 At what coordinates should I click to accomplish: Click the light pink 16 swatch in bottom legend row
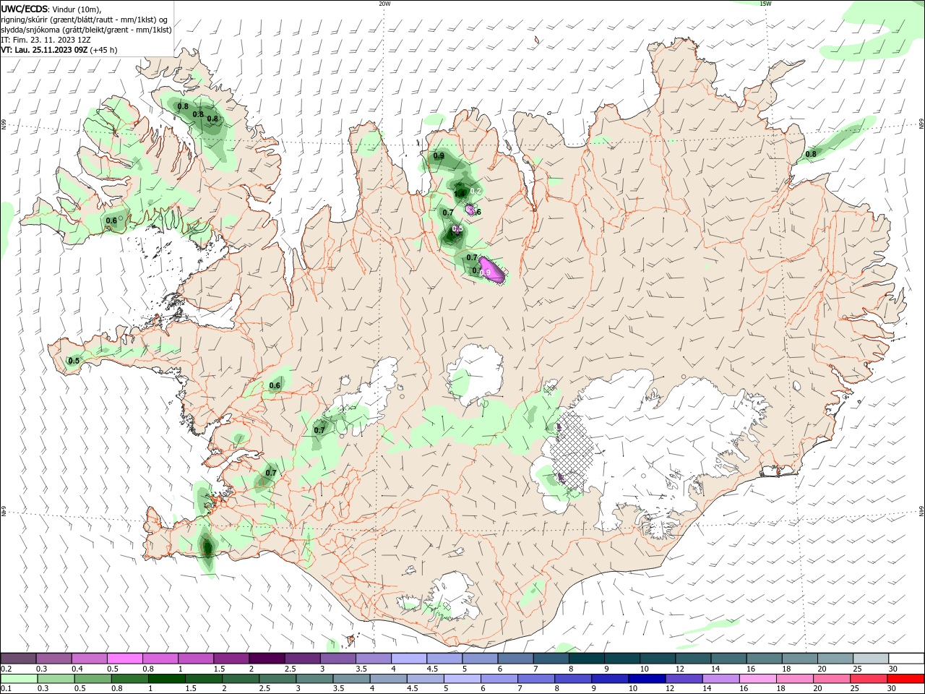[757, 679]
